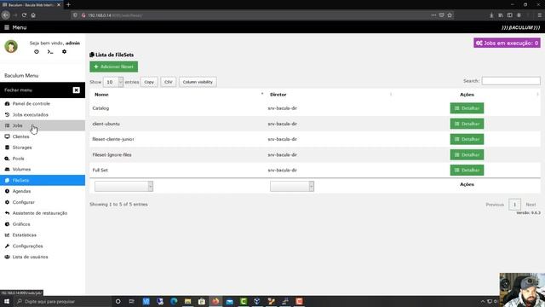Click the Windows Start button

pos(7,301)
